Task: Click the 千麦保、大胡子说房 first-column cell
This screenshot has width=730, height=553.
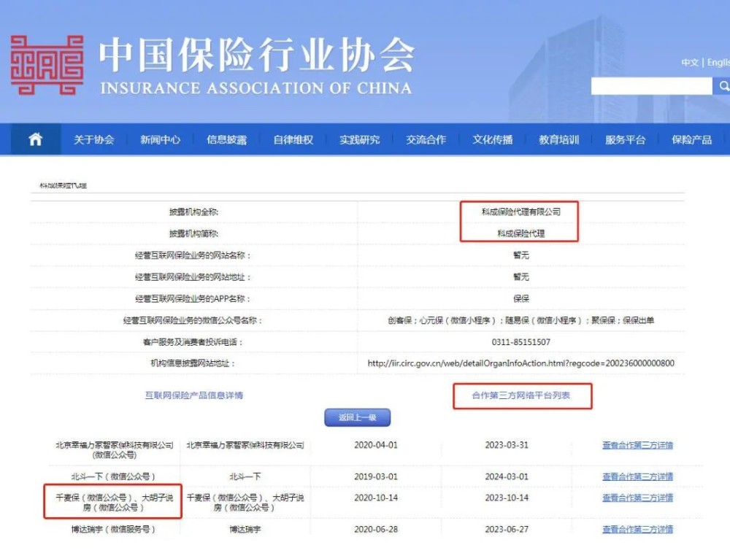Action: [114, 503]
